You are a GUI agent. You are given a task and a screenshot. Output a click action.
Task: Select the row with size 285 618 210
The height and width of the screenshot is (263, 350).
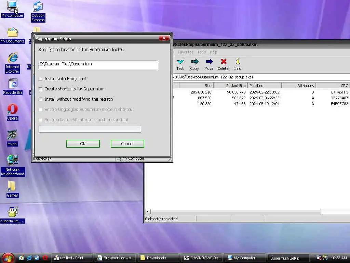pyautogui.click(x=261, y=92)
